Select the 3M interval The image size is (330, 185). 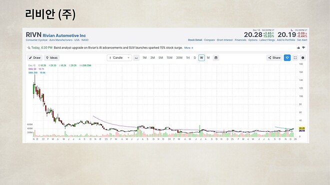[152, 58]
